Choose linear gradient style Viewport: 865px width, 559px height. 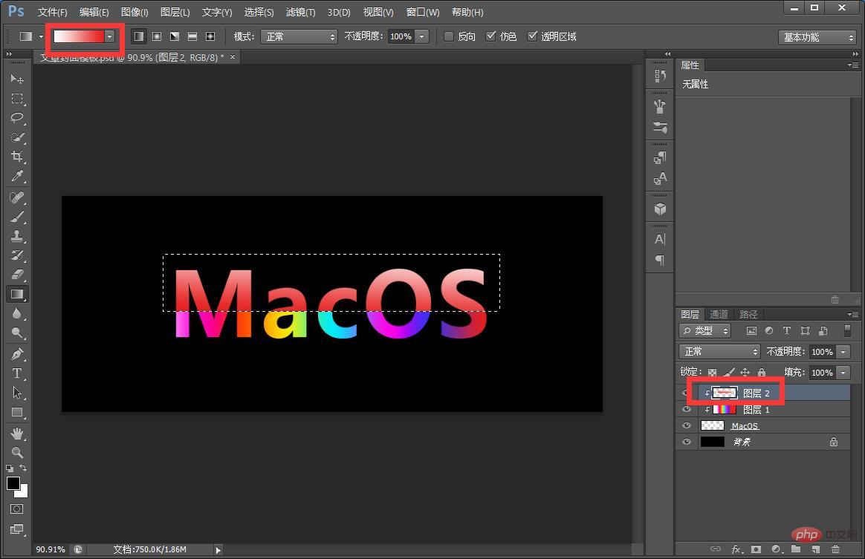(x=139, y=36)
